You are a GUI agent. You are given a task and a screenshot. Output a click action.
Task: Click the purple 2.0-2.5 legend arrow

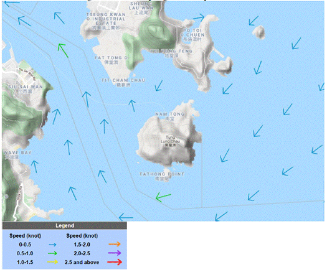pyautogui.click(x=115, y=253)
